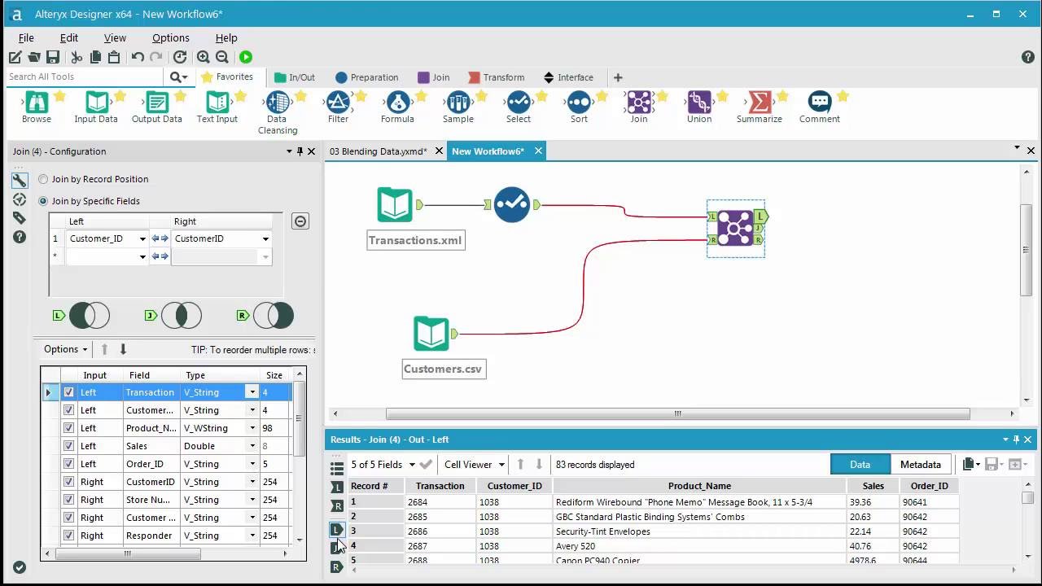Show the Data view in Results

point(860,464)
